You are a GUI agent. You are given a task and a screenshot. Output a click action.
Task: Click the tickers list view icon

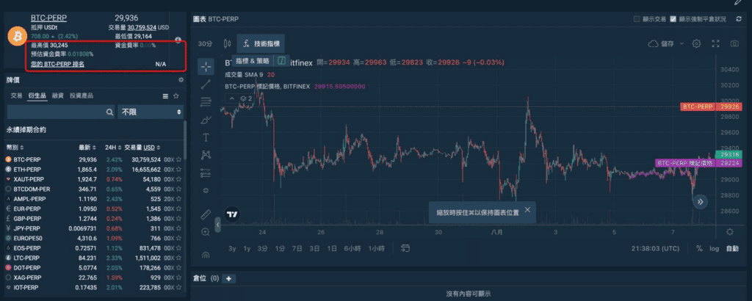165,96
